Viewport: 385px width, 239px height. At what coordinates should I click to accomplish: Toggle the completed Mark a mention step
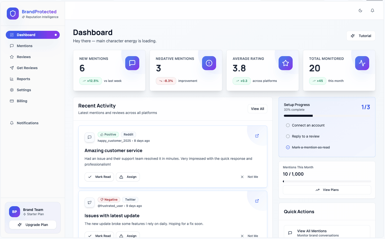click(288, 147)
